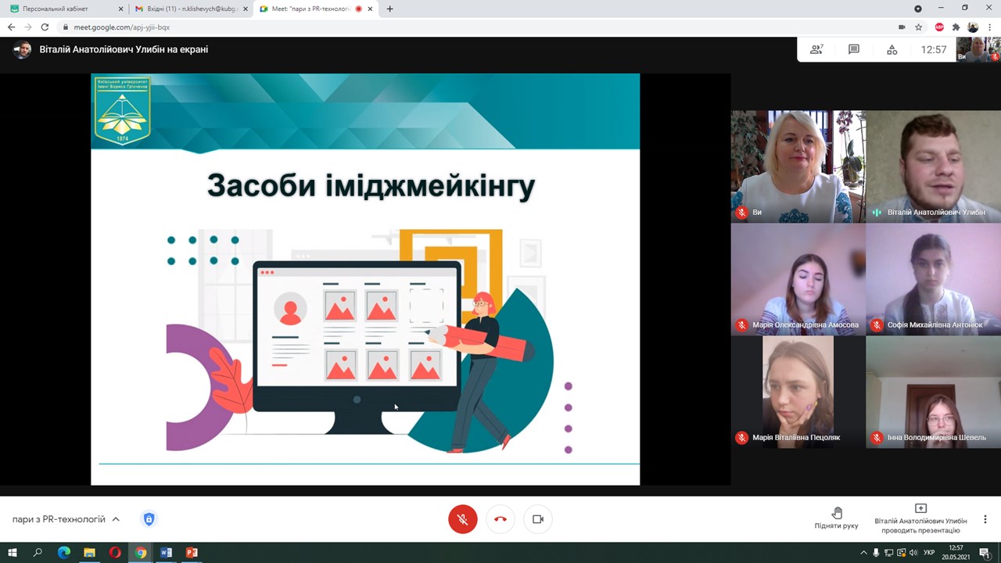Image resolution: width=1001 pixels, height=563 pixels.
Task: Open the meeting security shield icon
Action: coord(149,519)
